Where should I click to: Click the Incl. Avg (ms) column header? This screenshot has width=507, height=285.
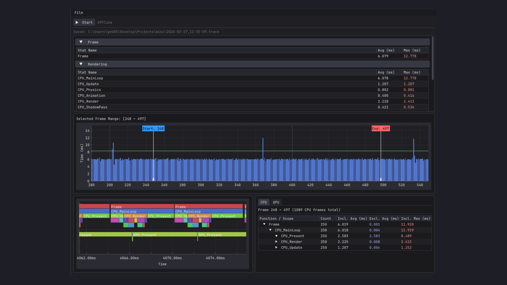pyautogui.click(x=352, y=218)
